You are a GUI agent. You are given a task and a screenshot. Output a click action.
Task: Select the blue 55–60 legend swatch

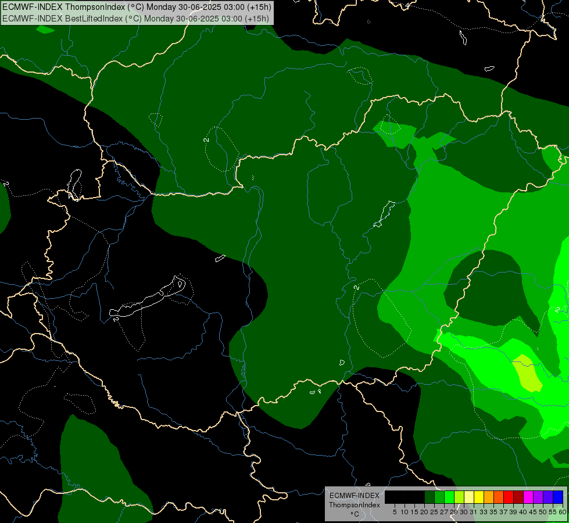(x=558, y=497)
